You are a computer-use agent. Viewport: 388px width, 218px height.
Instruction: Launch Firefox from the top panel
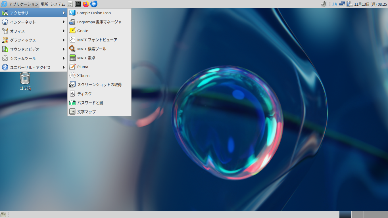pos(86,4)
